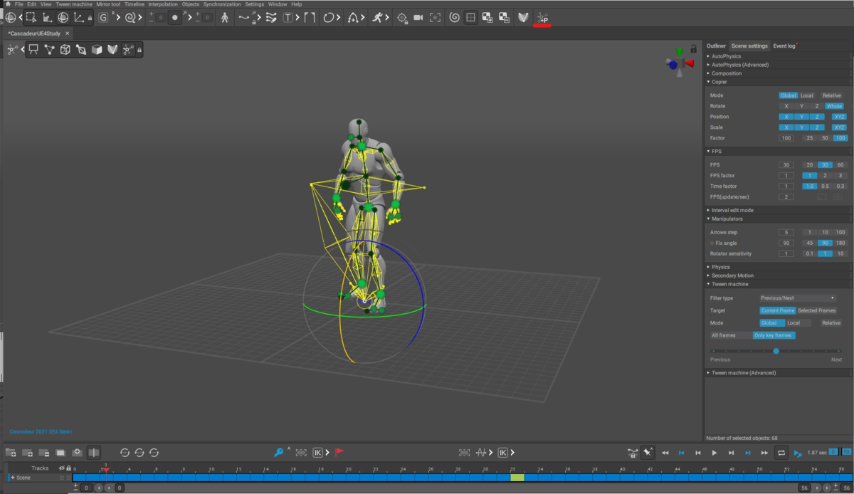Click the circular ellipse tool icon
854x494 pixels.
pos(329,17)
